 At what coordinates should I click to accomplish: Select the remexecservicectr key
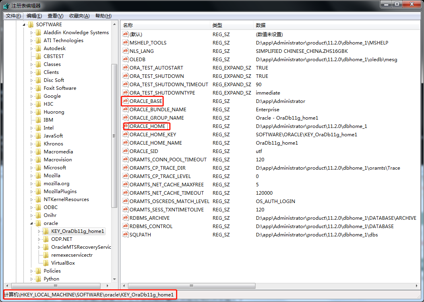click(72, 255)
